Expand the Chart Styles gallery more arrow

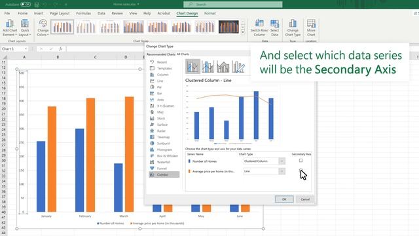point(243,32)
